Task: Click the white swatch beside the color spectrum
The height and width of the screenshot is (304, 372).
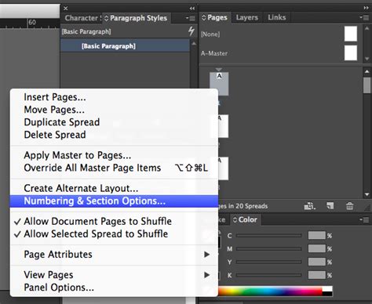Action: point(327,288)
